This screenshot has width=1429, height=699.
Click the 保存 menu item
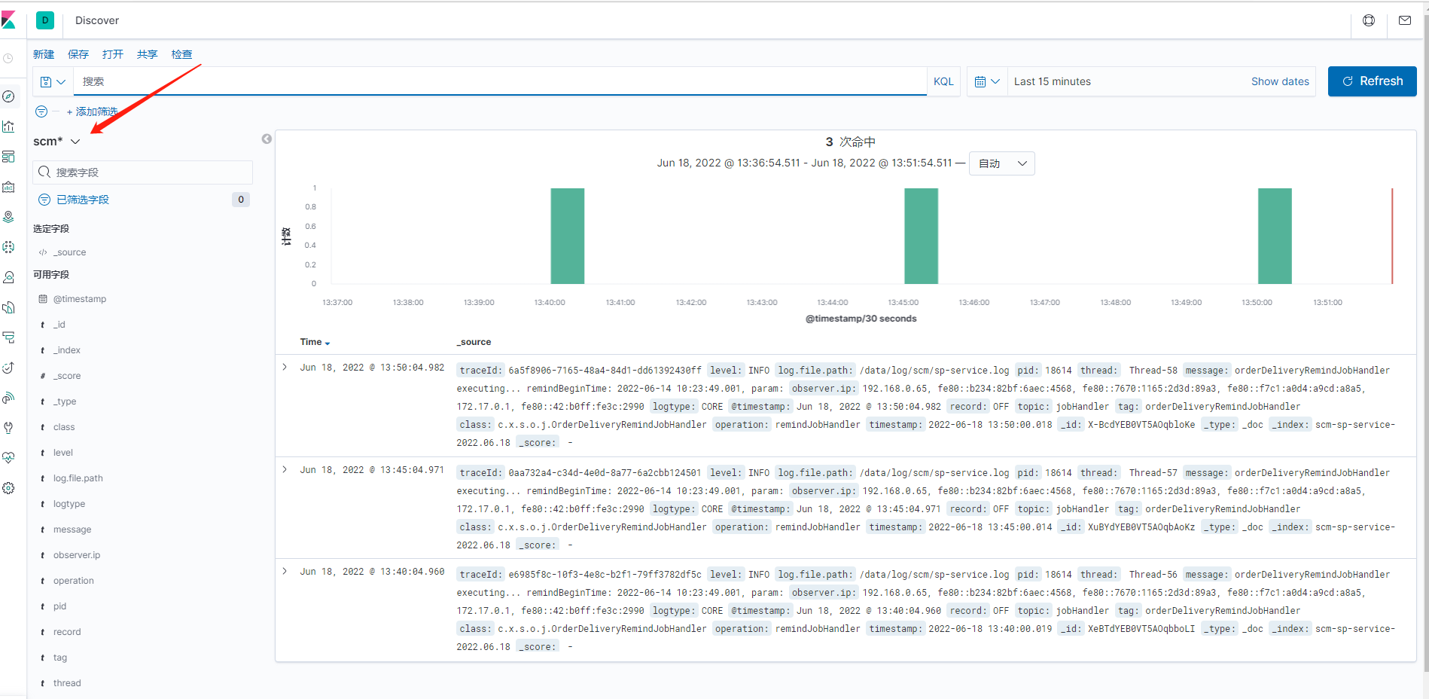78,54
